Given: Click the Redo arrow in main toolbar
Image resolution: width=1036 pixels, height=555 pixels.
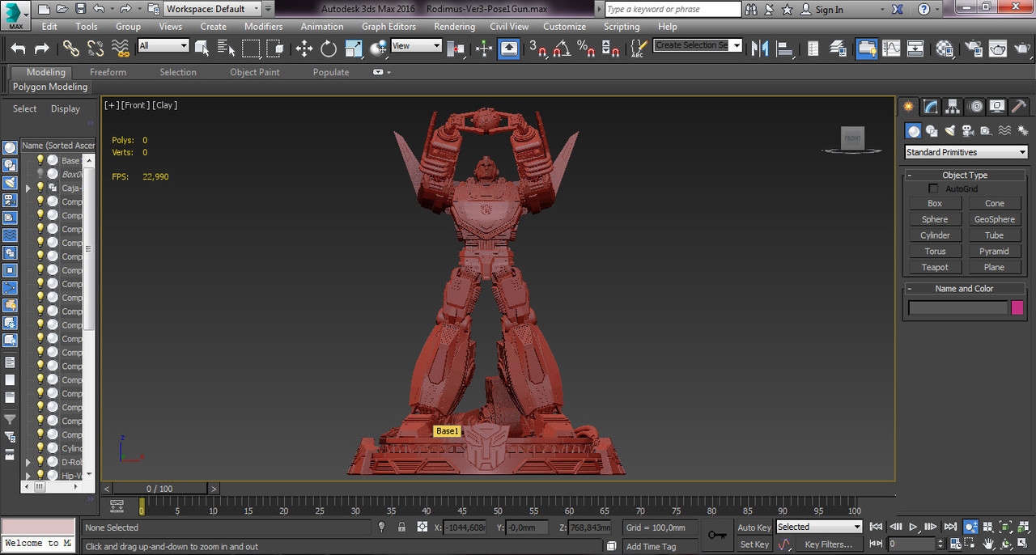Looking at the screenshot, I should (x=42, y=49).
